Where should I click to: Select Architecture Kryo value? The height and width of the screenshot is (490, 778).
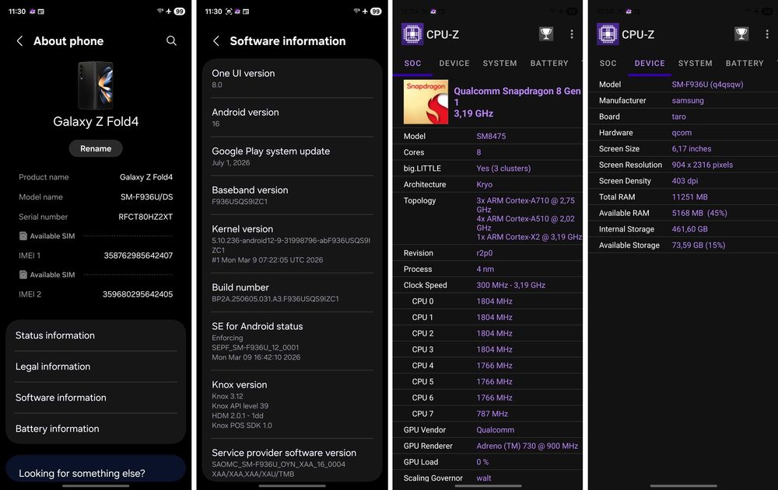click(x=484, y=184)
